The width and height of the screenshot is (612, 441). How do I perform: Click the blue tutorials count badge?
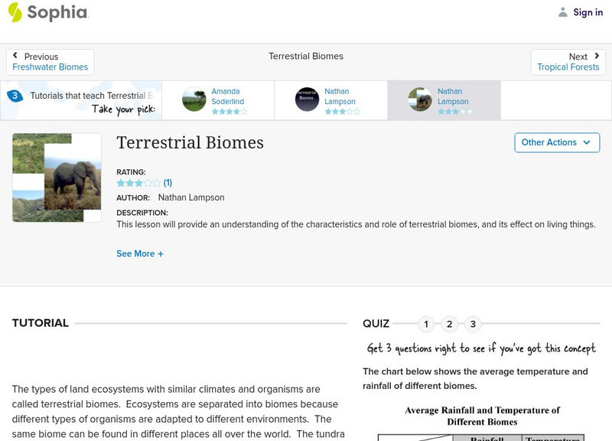(x=14, y=96)
